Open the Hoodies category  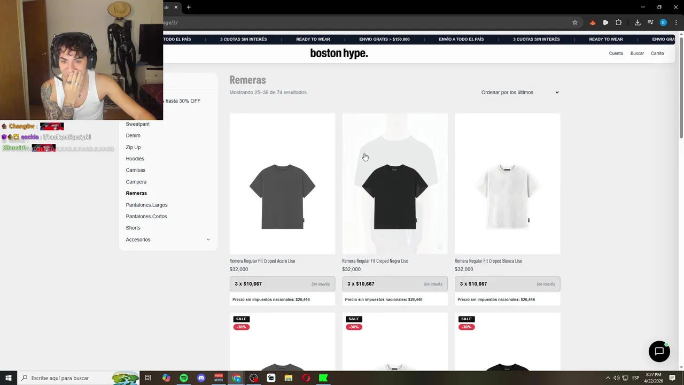(x=135, y=159)
